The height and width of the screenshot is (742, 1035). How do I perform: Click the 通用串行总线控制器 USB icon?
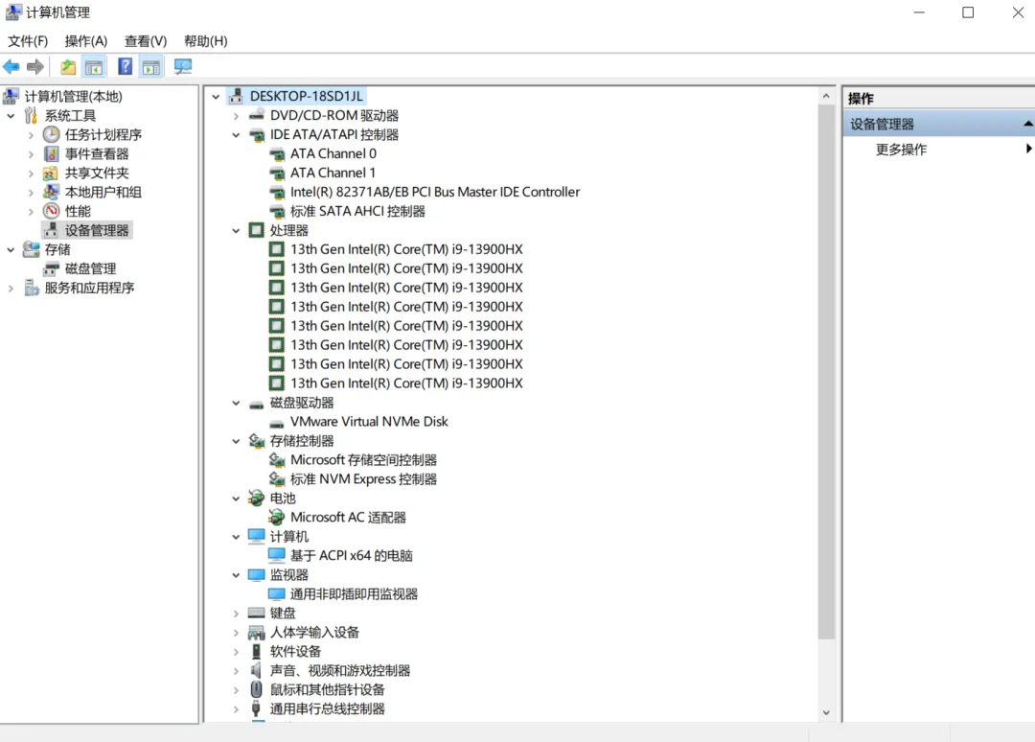[x=256, y=709]
